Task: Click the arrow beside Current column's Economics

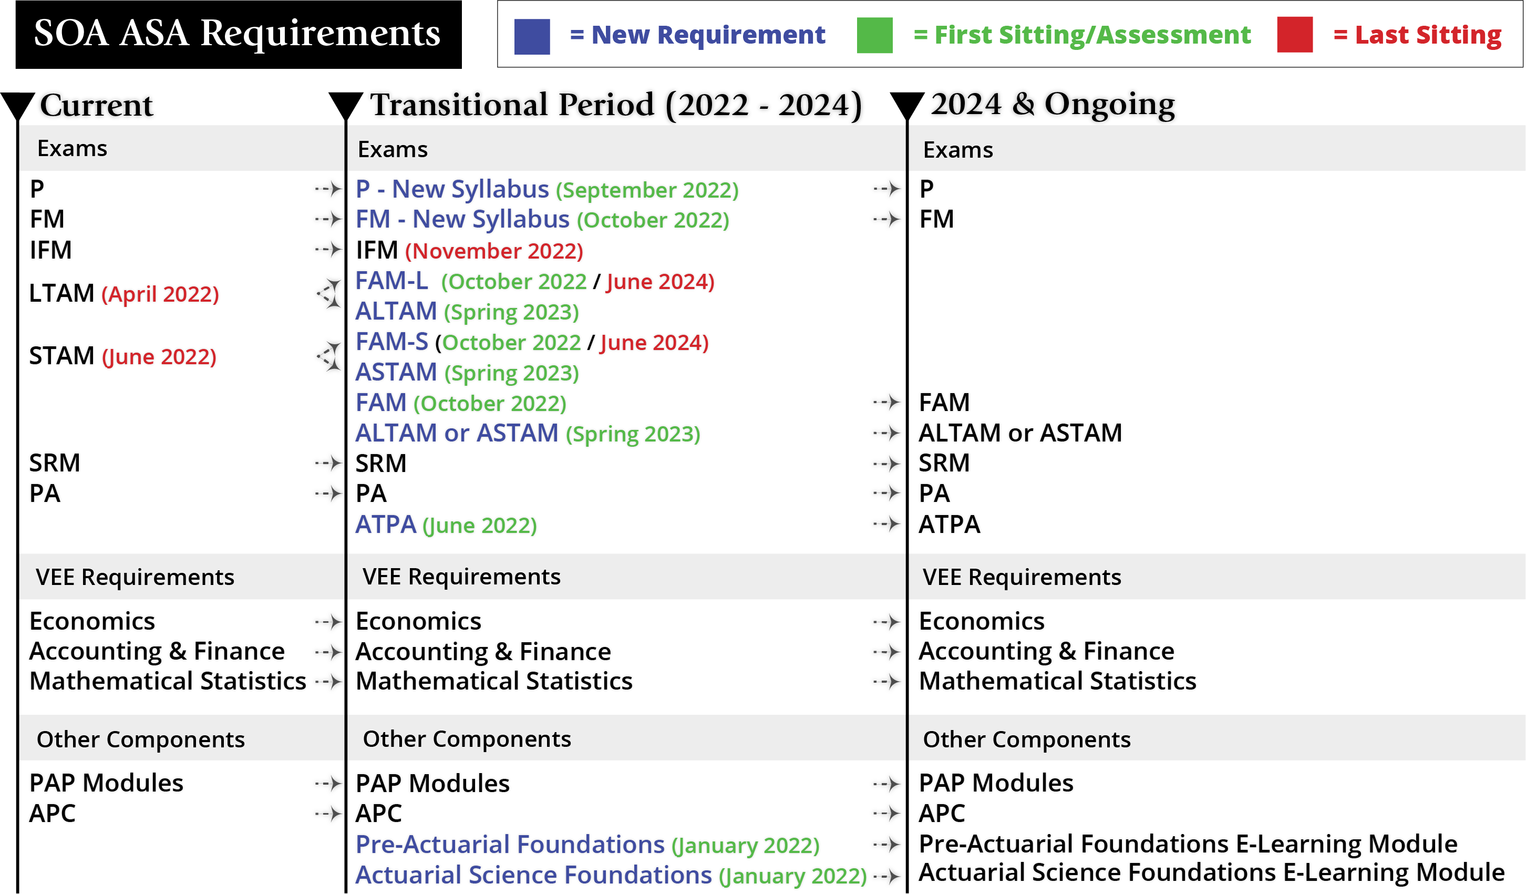Action: pyautogui.click(x=329, y=622)
